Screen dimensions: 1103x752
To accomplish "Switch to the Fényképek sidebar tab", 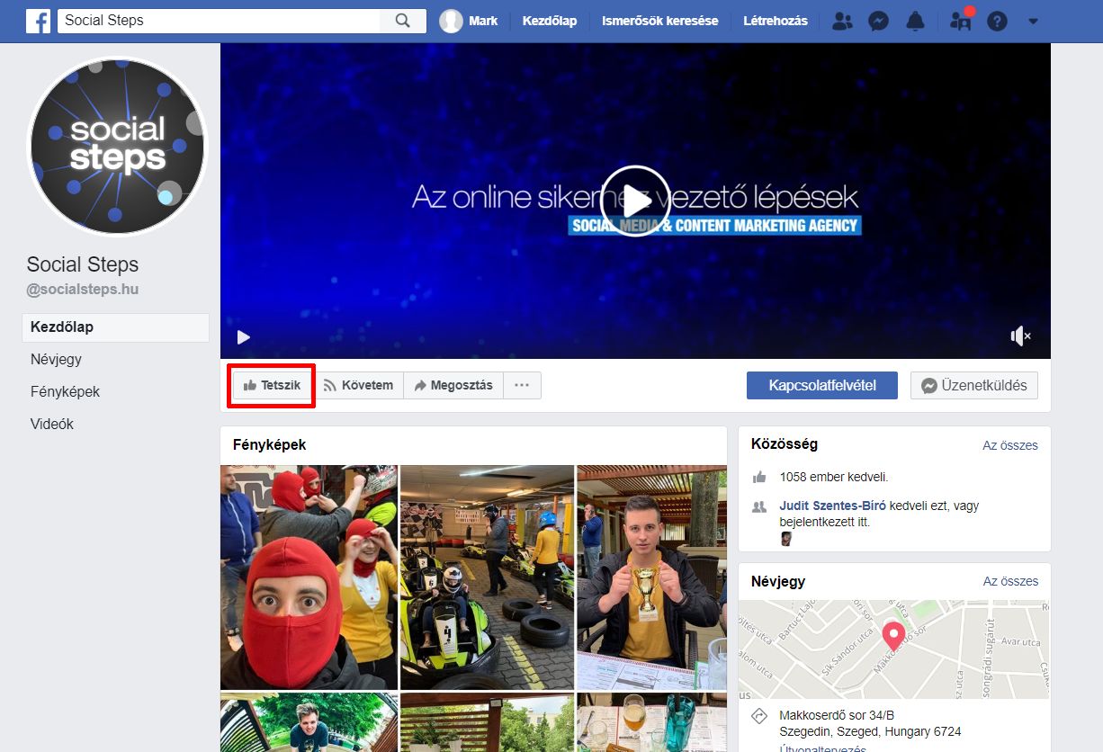I will point(65,391).
